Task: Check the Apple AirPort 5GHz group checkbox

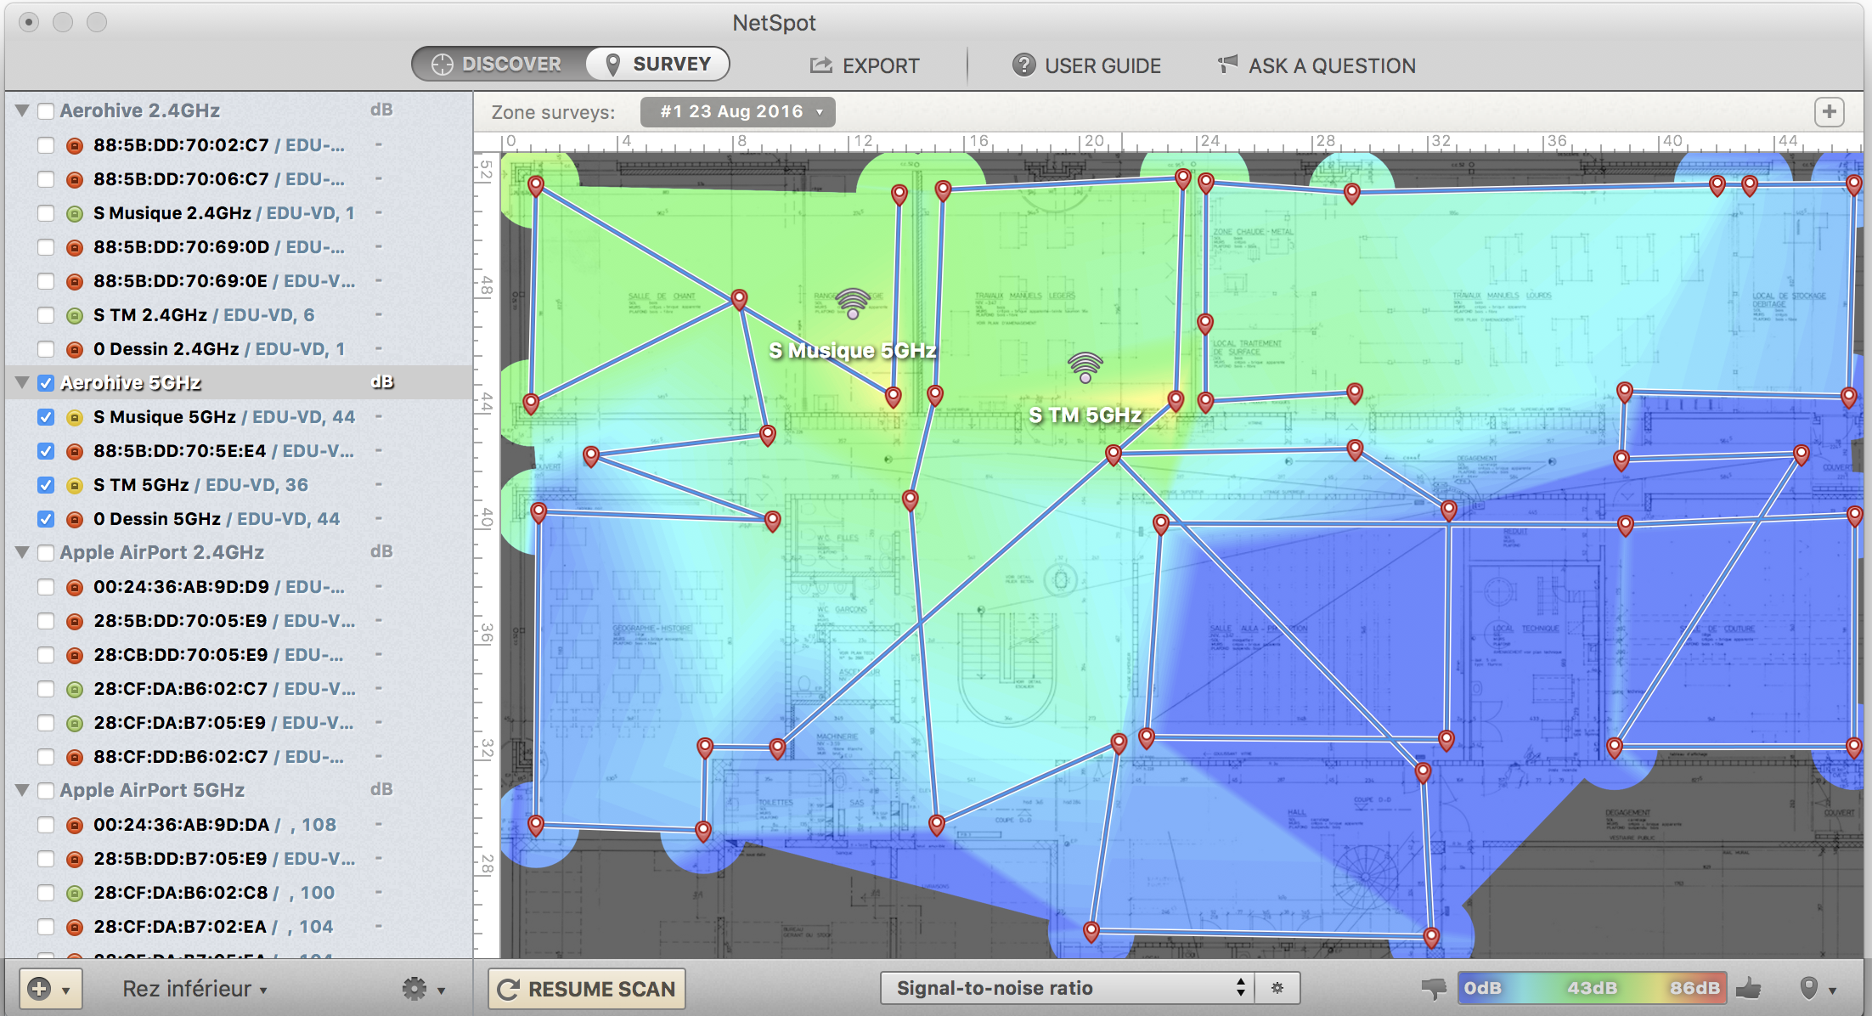Action: click(x=46, y=791)
